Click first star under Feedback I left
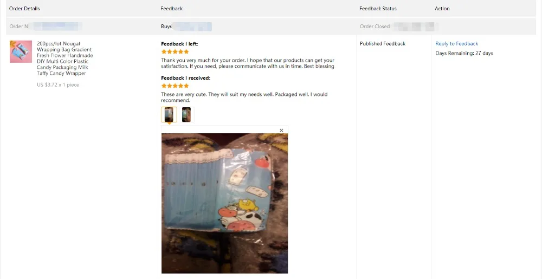Viewport: 542px width, 279px height. [x=164, y=52]
